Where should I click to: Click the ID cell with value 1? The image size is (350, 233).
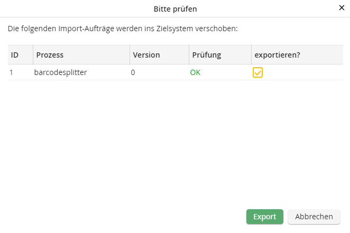(x=12, y=72)
